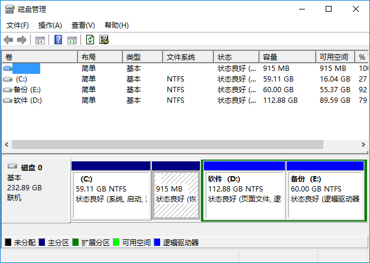Open the 查看(V) menu

83,25
